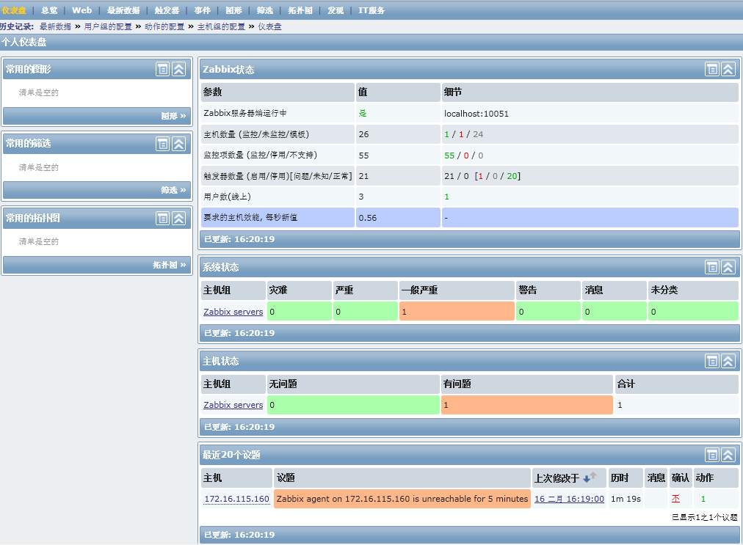Screen dimensions: 743x545
Task: Click the 拓扑图 » footer link
Action: (x=170, y=265)
